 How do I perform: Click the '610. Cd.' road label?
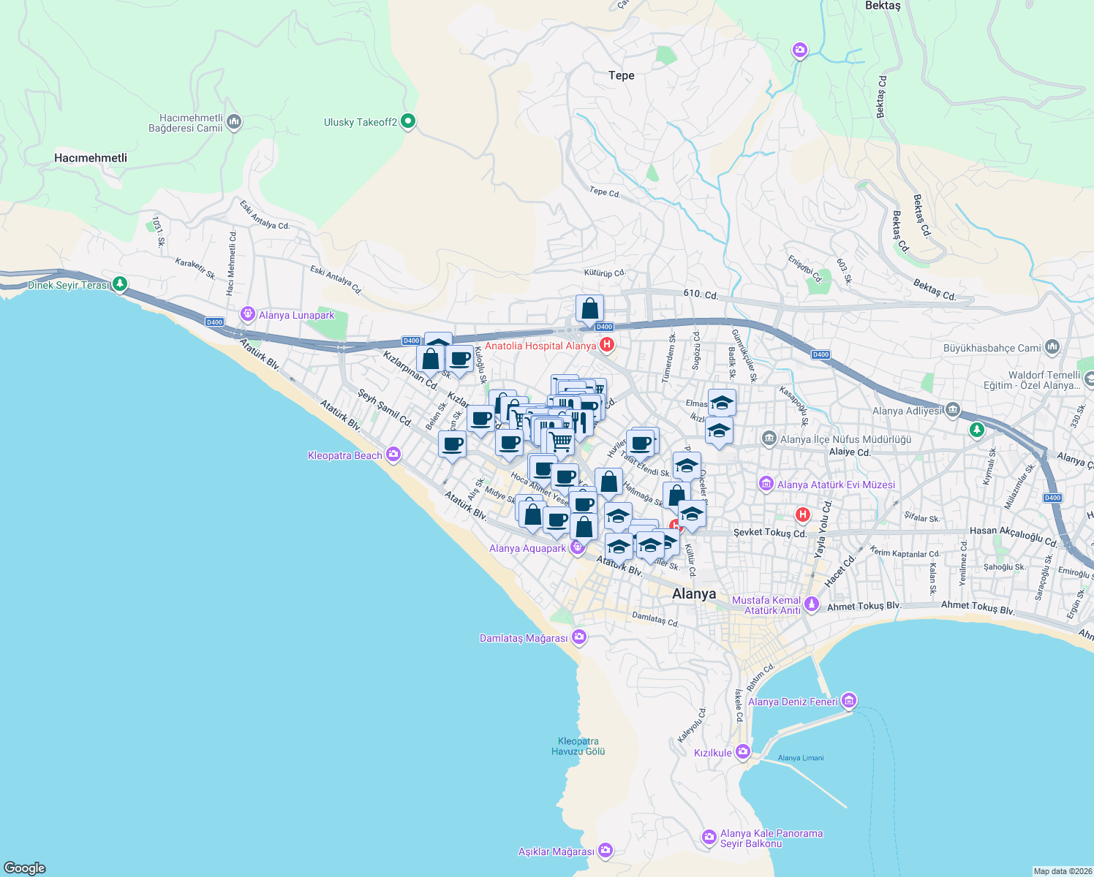click(x=701, y=294)
